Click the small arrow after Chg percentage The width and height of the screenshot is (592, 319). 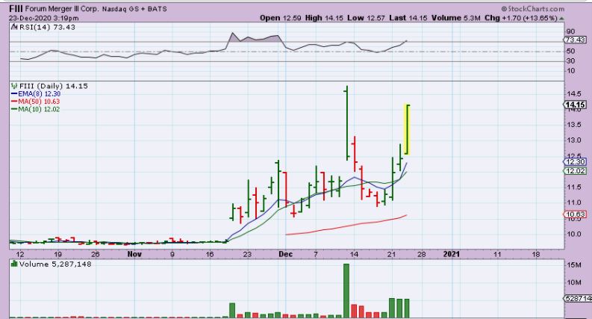coord(562,18)
